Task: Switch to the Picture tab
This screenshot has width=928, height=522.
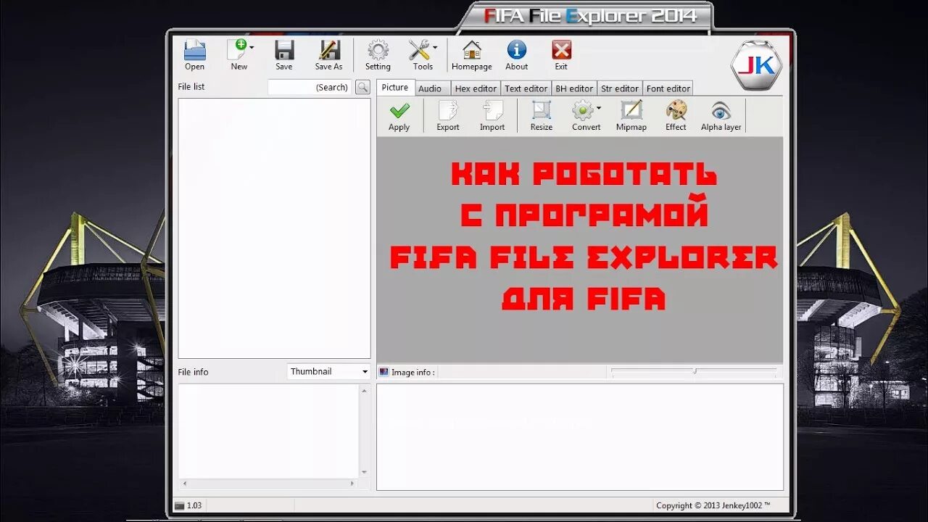Action: [395, 87]
